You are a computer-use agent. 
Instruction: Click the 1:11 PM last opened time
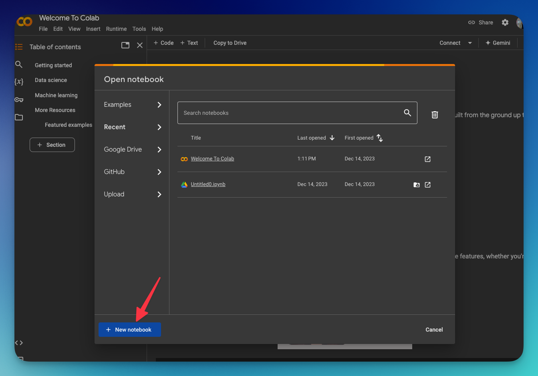[x=306, y=159]
